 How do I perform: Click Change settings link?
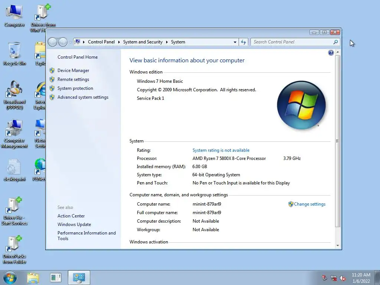309,204
